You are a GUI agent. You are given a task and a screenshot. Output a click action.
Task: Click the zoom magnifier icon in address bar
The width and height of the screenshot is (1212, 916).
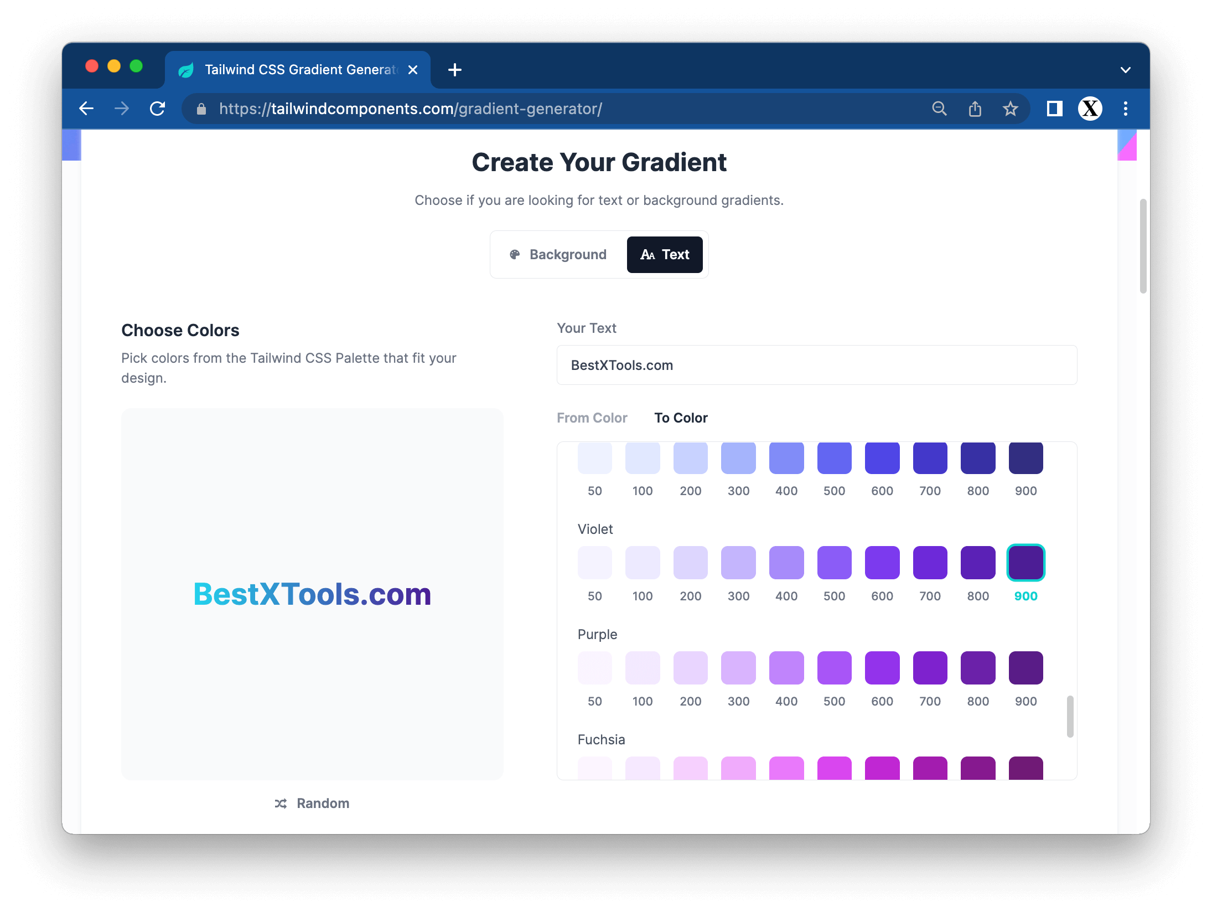[939, 109]
